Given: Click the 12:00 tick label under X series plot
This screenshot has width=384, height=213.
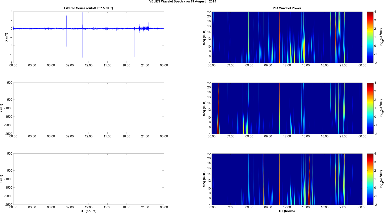Looking at the screenshot, I should (89, 65).
